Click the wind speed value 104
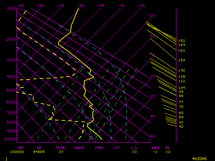215x161 pixels. [x=181, y=88]
